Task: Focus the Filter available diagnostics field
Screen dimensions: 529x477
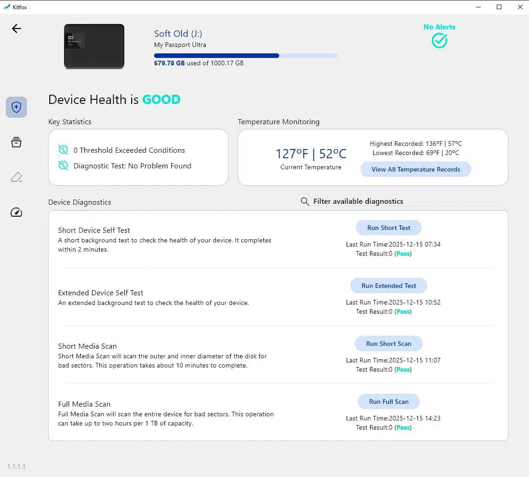Action: (x=405, y=201)
